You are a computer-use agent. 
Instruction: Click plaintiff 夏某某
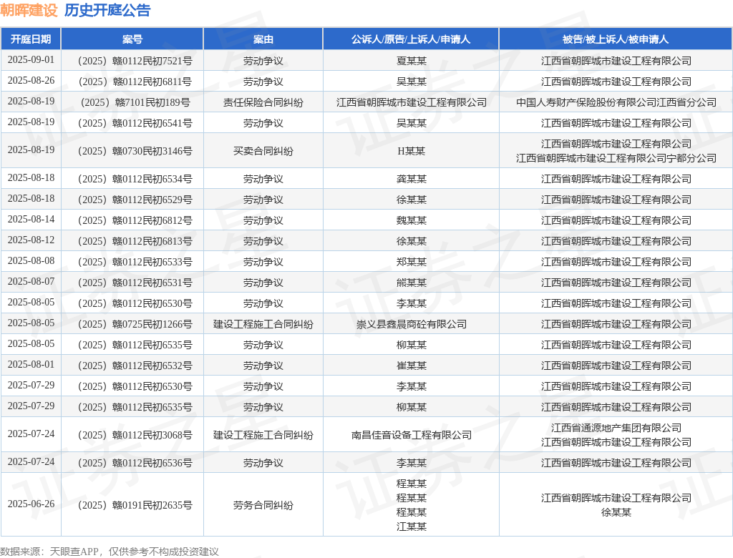(412, 61)
